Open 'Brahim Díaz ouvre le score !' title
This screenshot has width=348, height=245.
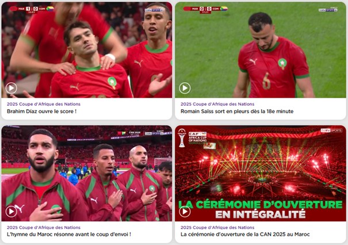41,111
